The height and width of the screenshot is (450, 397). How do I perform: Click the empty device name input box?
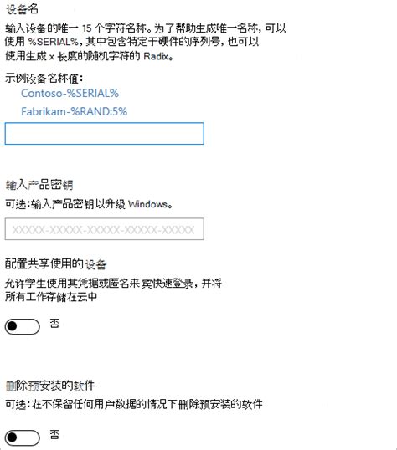(105, 134)
